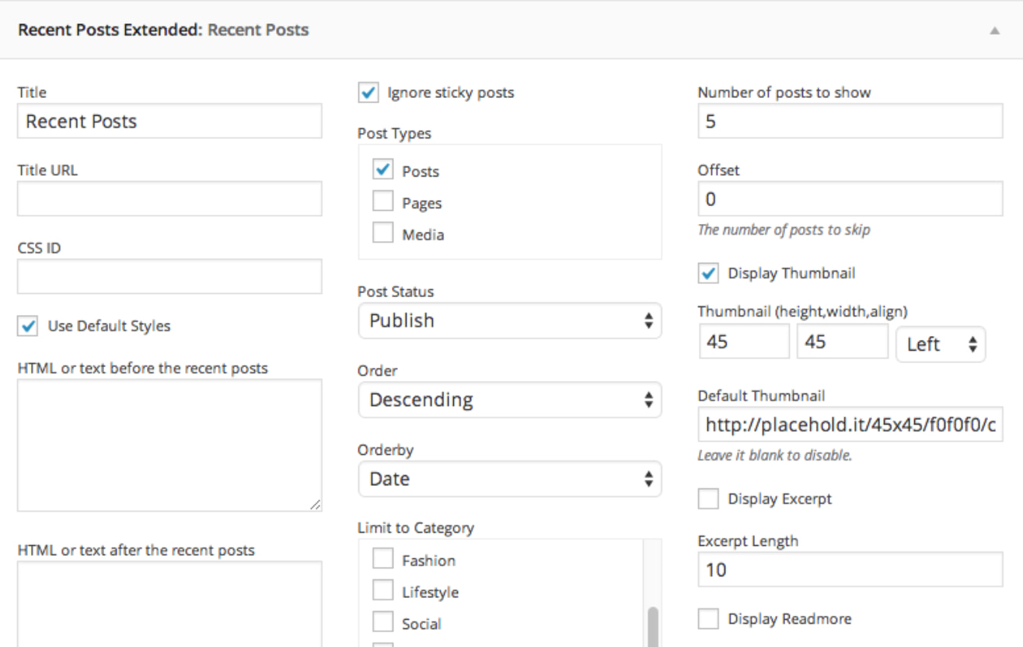This screenshot has width=1023, height=647.
Task: Check the Lifestyle category limit
Action: (382, 590)
